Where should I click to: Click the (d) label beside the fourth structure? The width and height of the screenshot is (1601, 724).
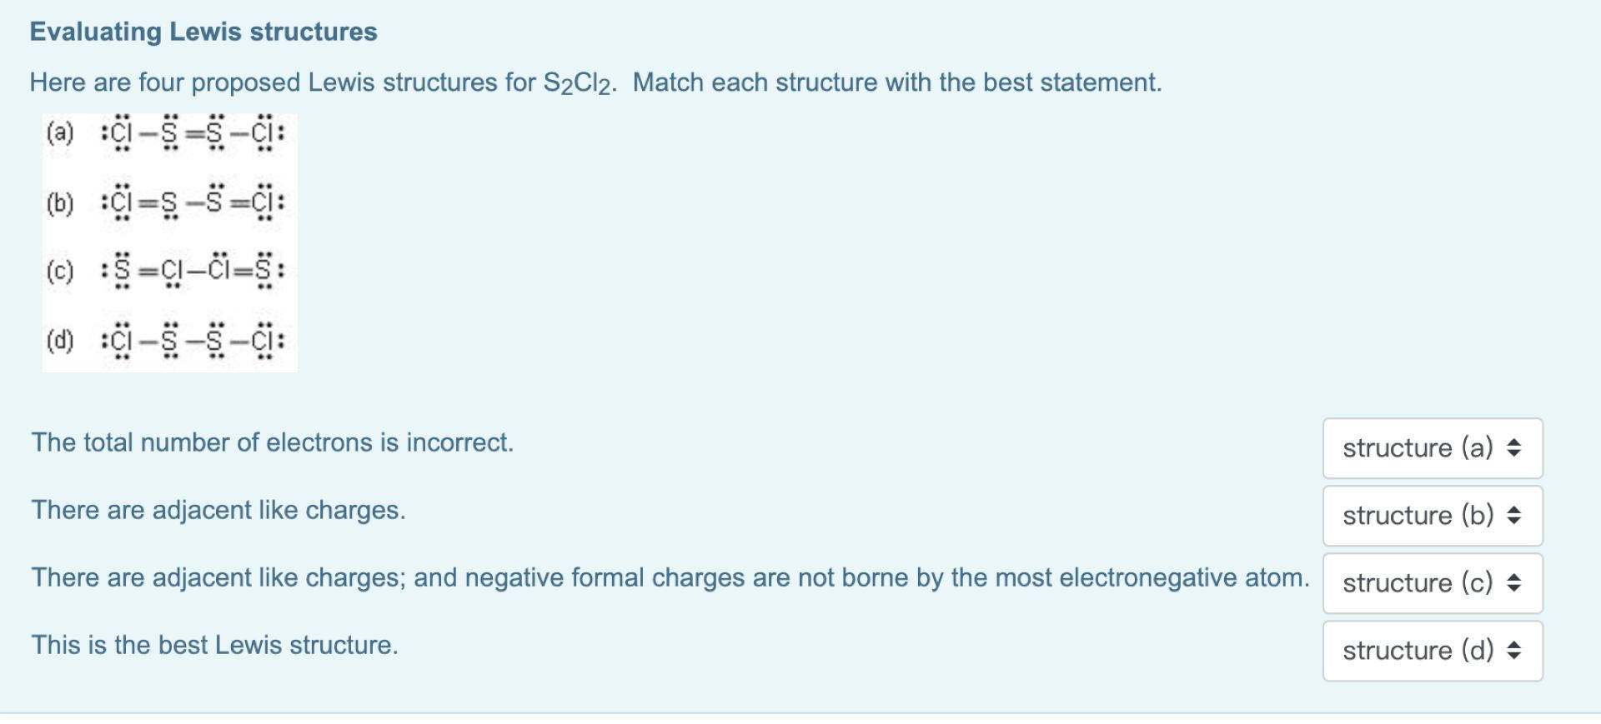point(60,341)
